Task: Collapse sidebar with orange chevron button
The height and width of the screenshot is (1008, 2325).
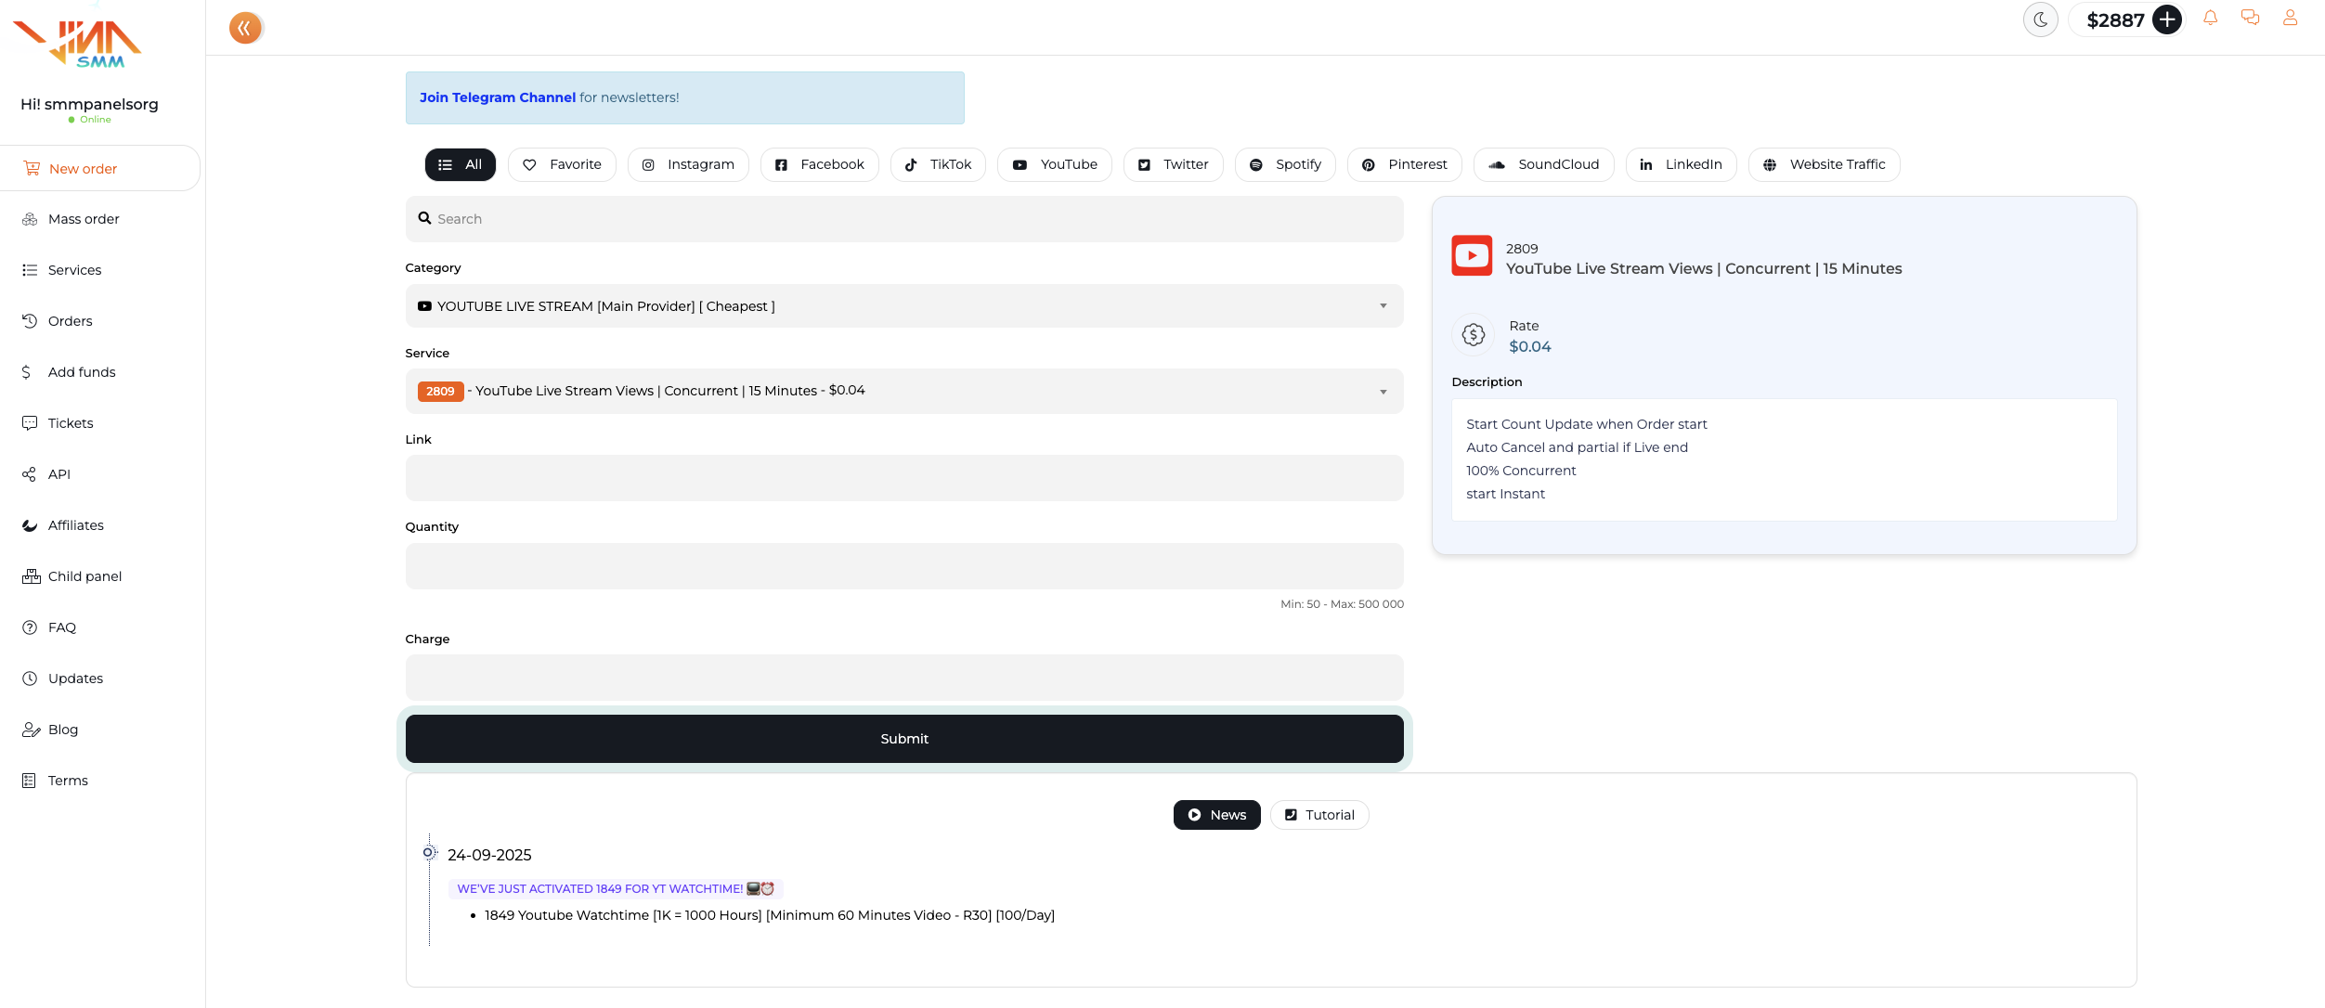Action: [x=244, y=28]
